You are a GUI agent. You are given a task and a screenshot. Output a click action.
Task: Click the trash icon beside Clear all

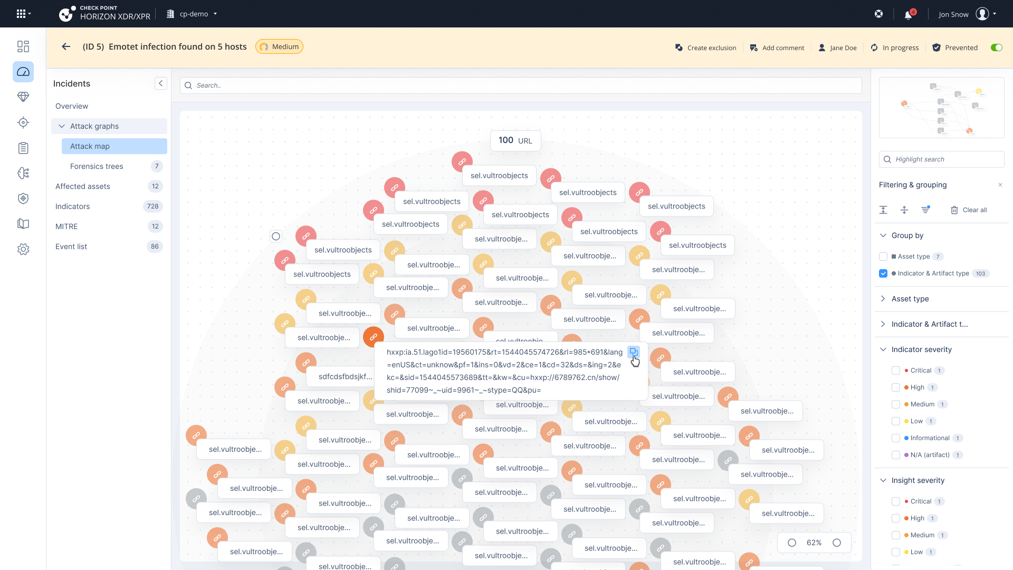(x=954, y=210)
